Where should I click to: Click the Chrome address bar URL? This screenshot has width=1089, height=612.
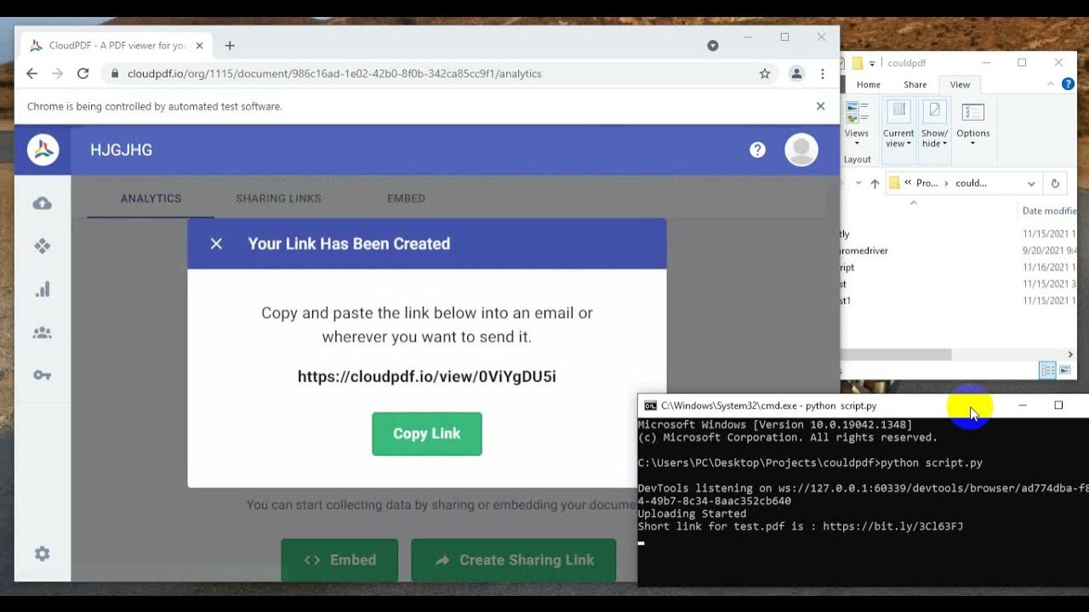click(334, 74)
